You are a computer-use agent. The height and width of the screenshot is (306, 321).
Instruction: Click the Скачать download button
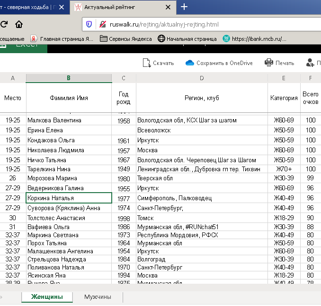click(x=158, y=63)
